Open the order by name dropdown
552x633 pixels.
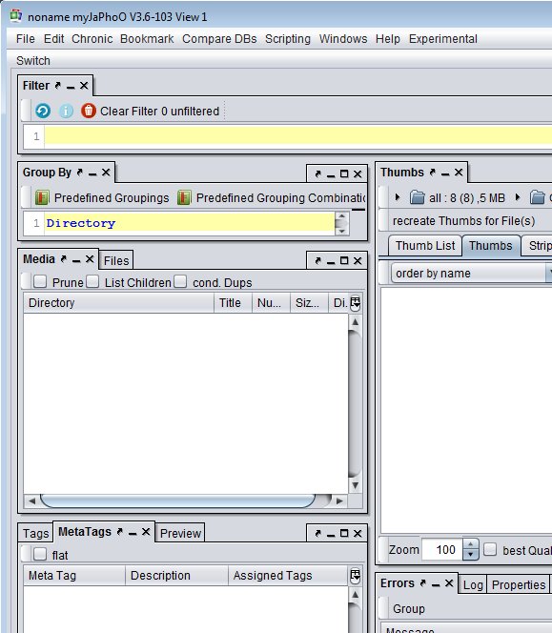click(x=471, y=274)
